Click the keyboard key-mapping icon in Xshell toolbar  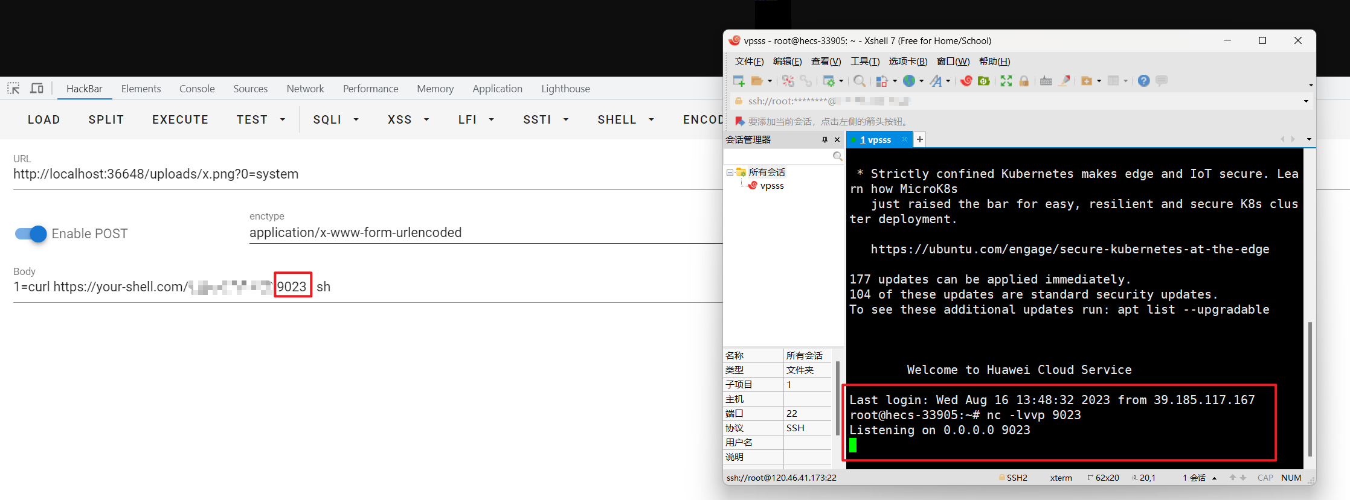1046,81
